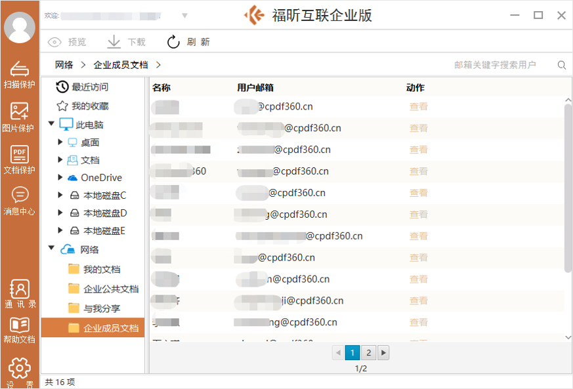Click the search magnifier icon
Image resolution: width=573 pixels, height=389 pixels.
[x=562, y=65]
